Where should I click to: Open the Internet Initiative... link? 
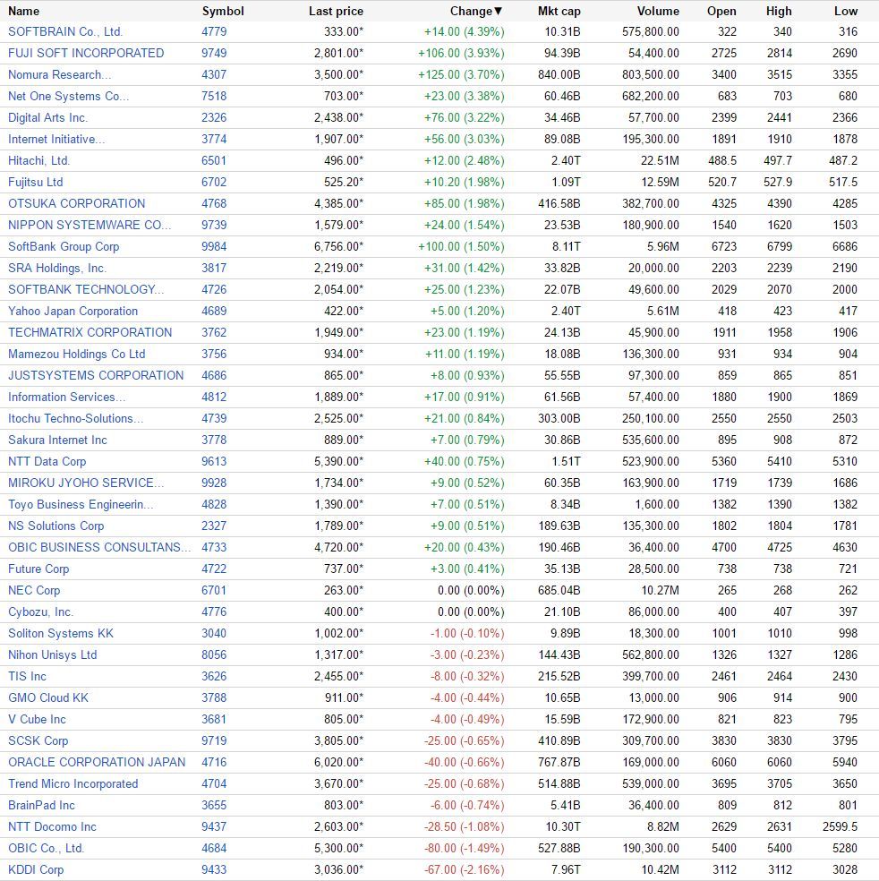(x=56, y=140)
